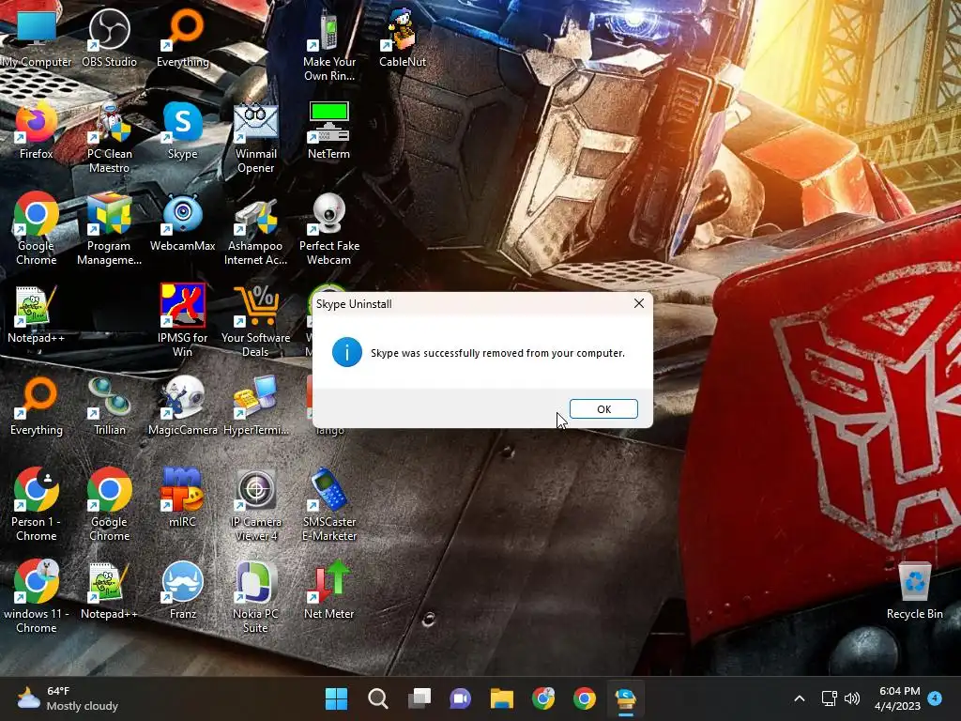Select Person 1 - Chrome shortcut

(x=37, y=505)
